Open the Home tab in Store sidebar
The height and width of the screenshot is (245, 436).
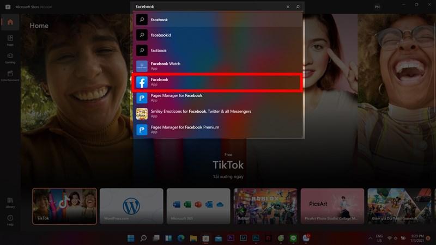coord(10,22)
